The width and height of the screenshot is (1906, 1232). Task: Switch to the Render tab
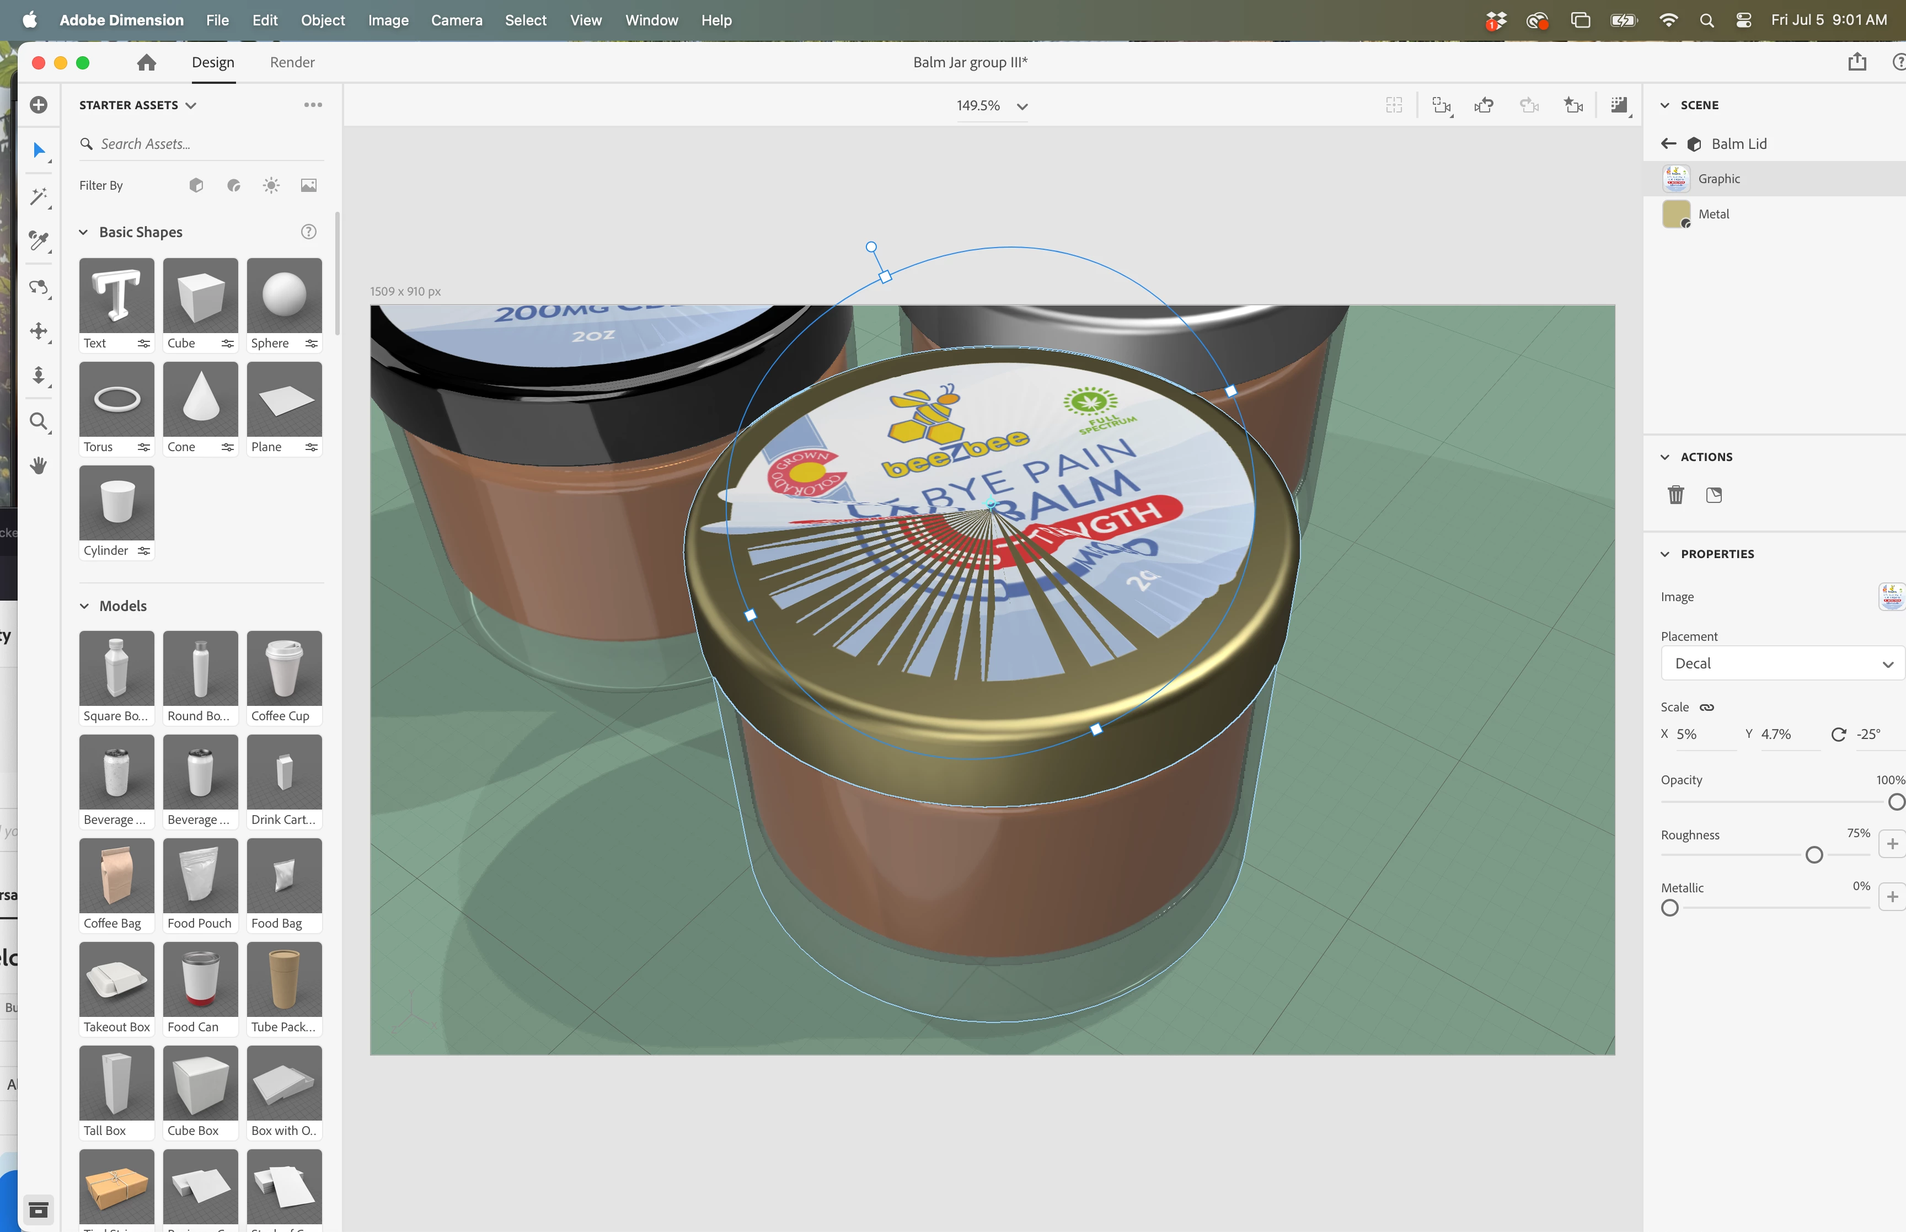[292, 62]
